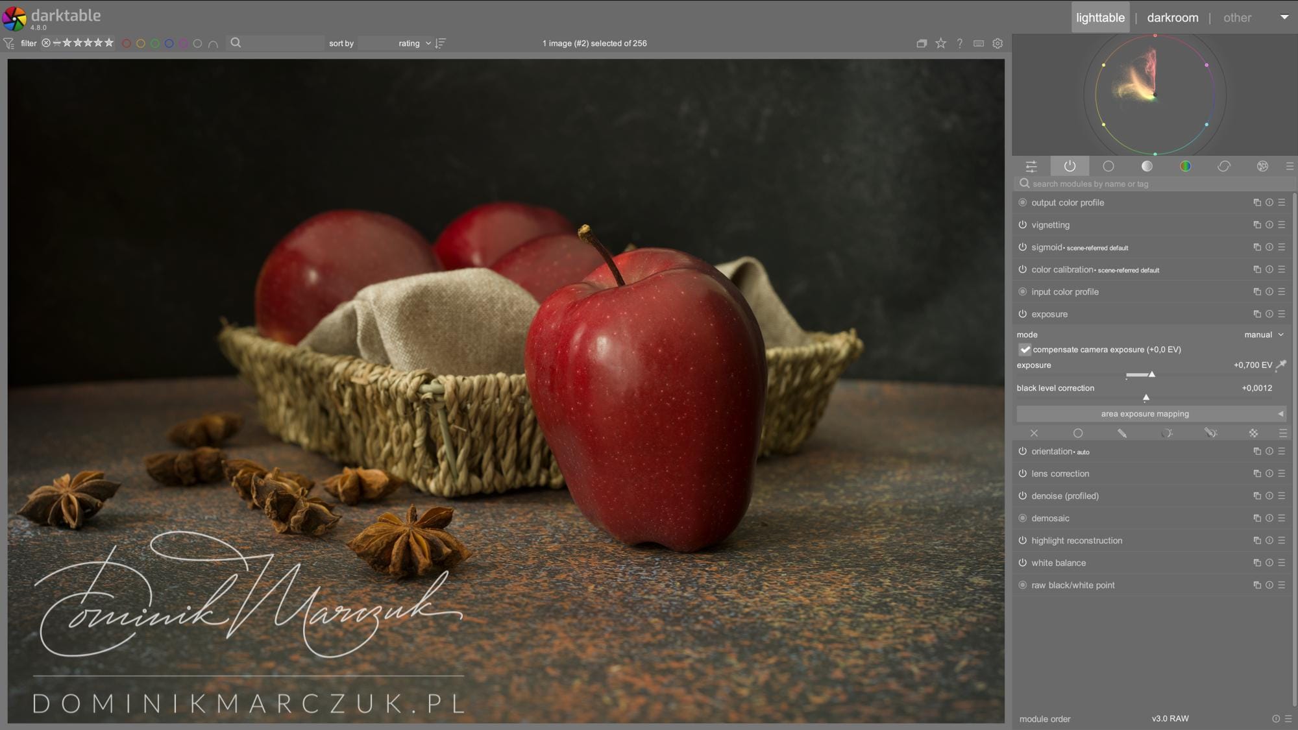Expand the input color profile module
1298x730 pixels.
pyautogui.click(x=1065, y=292)
